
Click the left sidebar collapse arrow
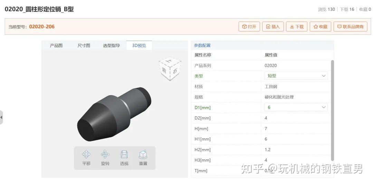[1, 117]
